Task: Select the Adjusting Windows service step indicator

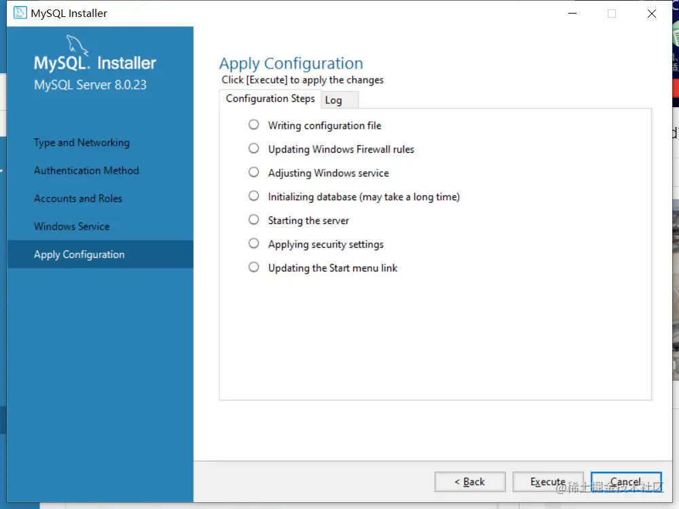Action: tap(254, 172)
